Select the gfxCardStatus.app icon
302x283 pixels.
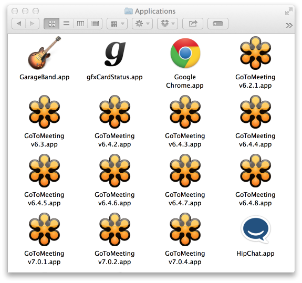[115, 54]
